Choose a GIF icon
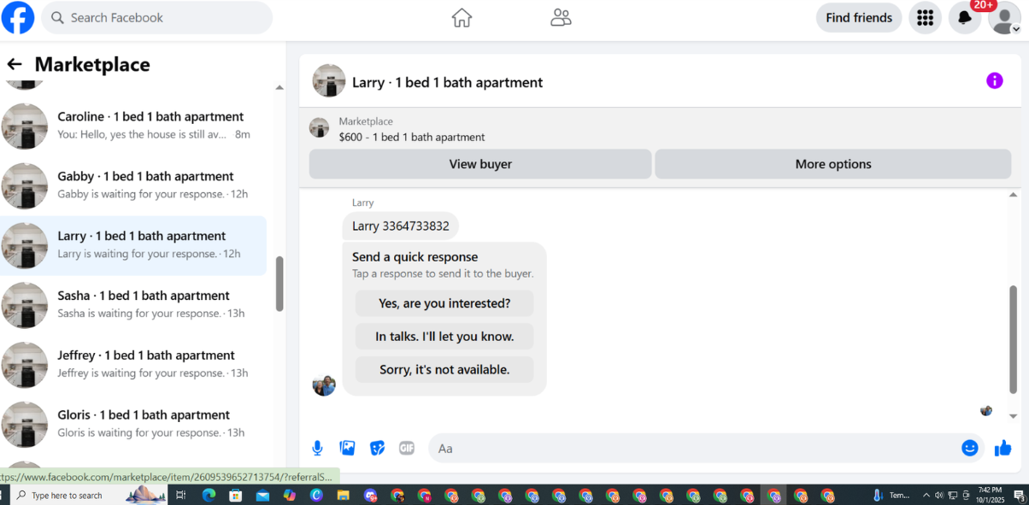Screen dimensions: 1029x505 click(x=407, y=448)
